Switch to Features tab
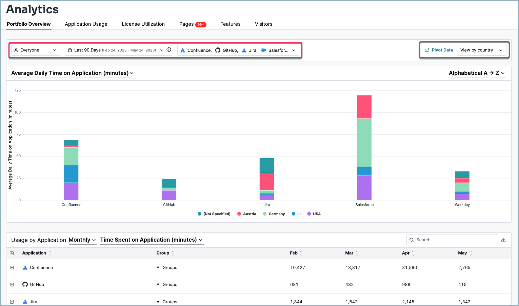Viewport: 519px width, 306px height. (x=231, y=24)
